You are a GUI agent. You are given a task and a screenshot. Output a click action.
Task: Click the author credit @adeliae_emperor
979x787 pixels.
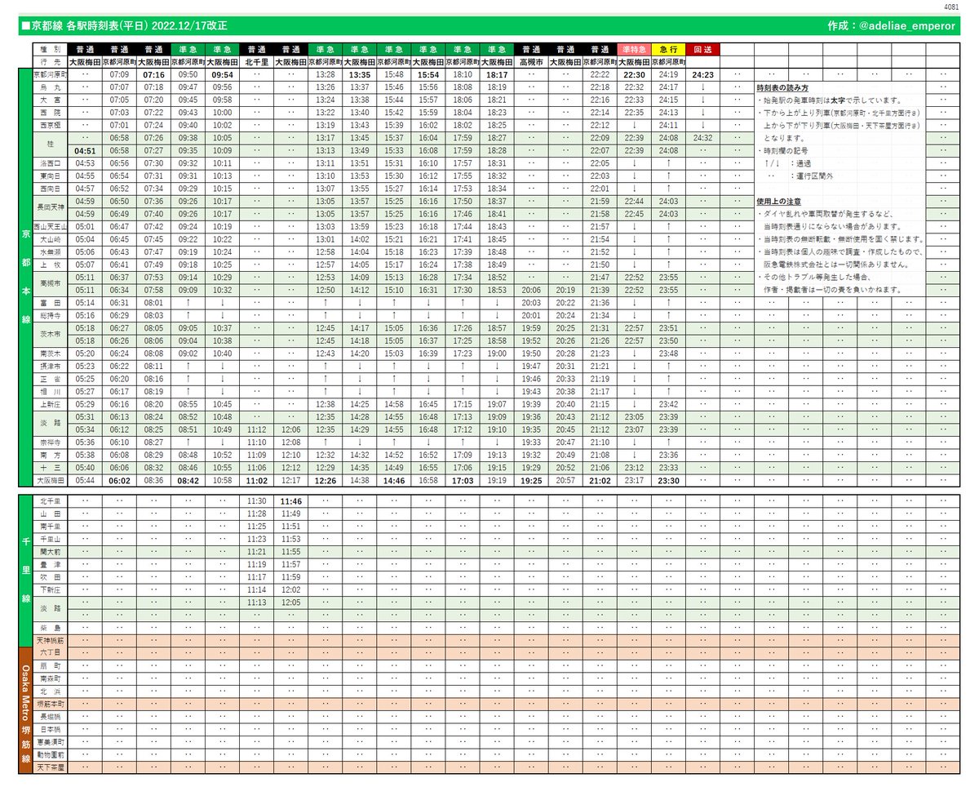[906, 26]
